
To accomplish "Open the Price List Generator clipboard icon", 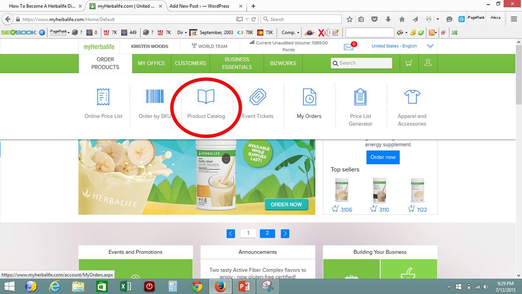I will coord(360,97).
